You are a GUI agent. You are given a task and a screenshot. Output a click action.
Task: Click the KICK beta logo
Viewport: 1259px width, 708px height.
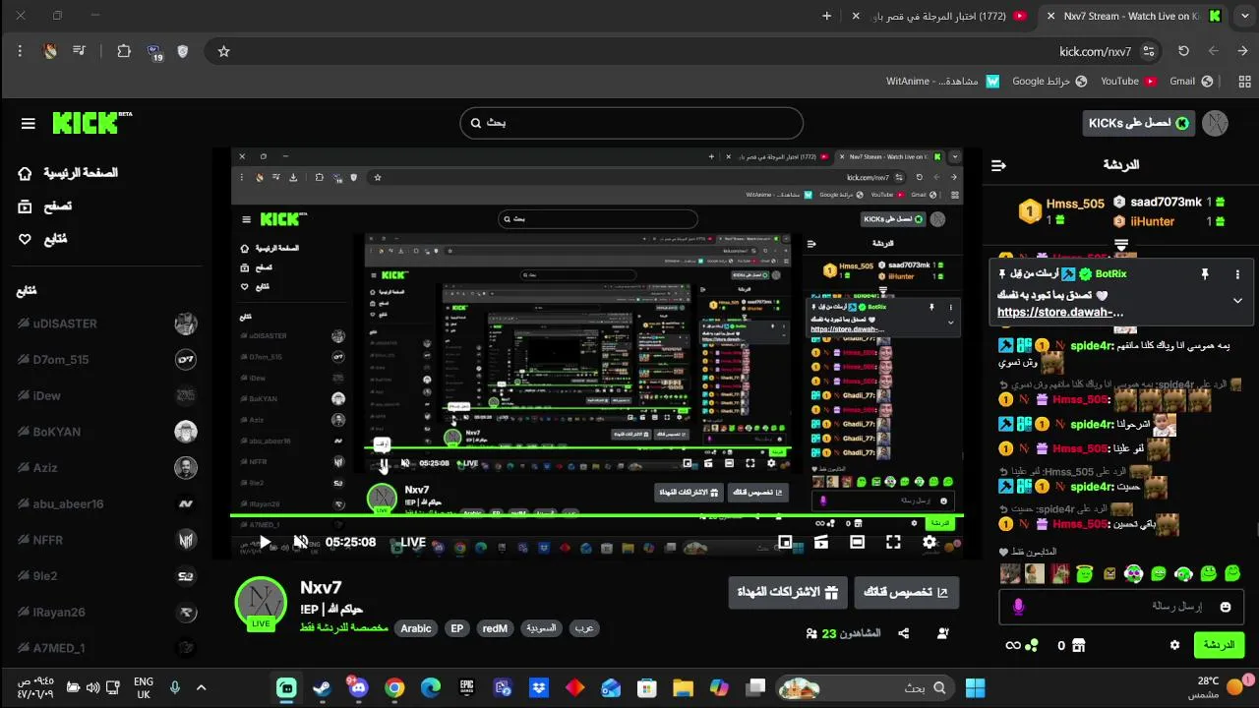tap(91, 123)
